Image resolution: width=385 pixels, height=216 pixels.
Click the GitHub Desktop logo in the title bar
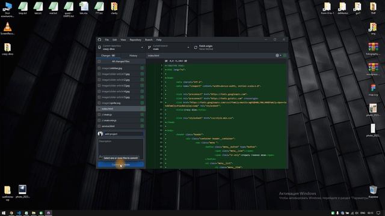[x=99, y=40]
